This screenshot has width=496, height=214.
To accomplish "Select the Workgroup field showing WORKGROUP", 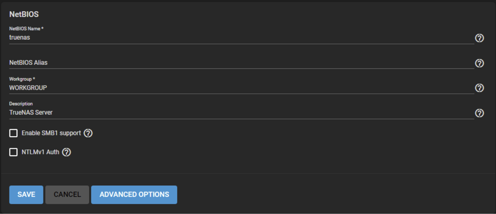I will pyautogui.click(x=240, y=88).
